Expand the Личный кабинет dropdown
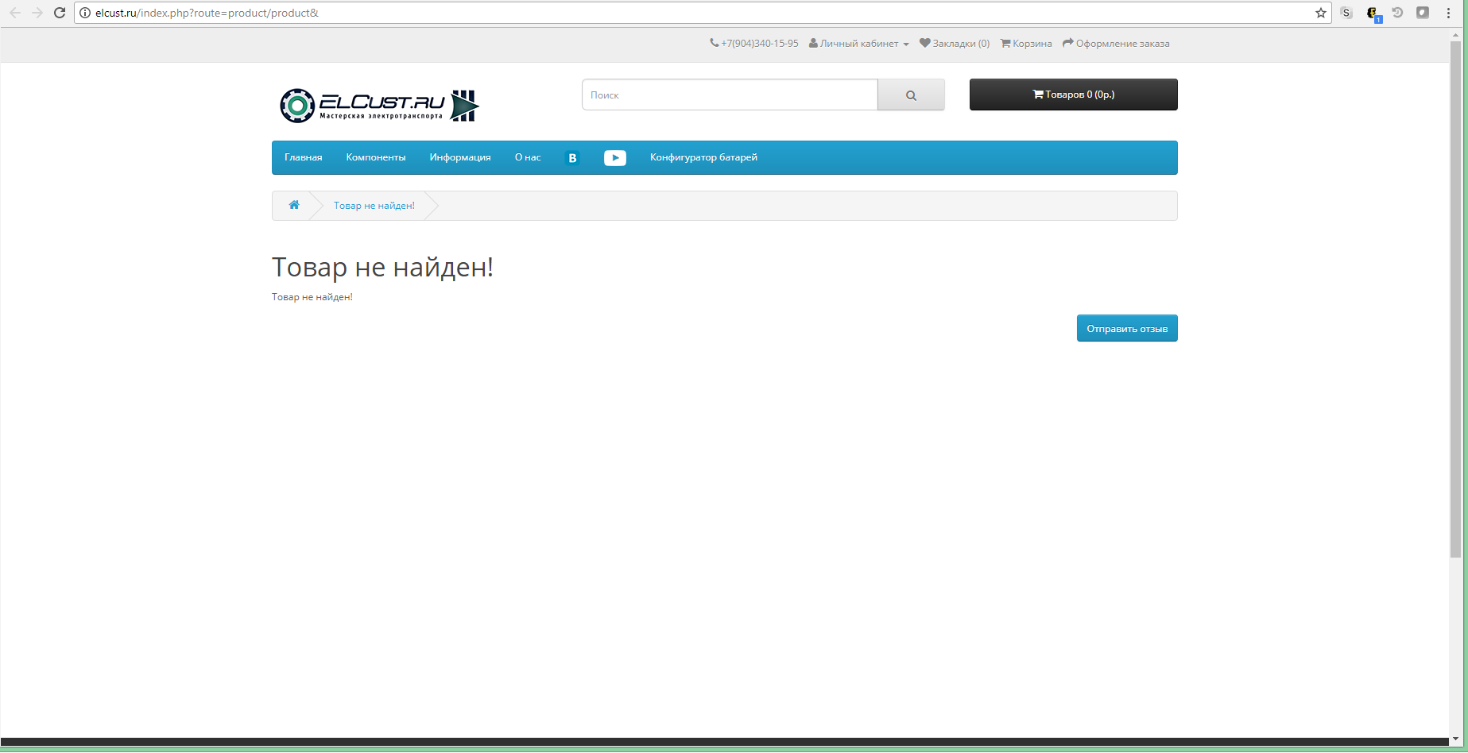The height and width of the screenshot is (753, 1468). pyautogui.click(x=859, y=44)
